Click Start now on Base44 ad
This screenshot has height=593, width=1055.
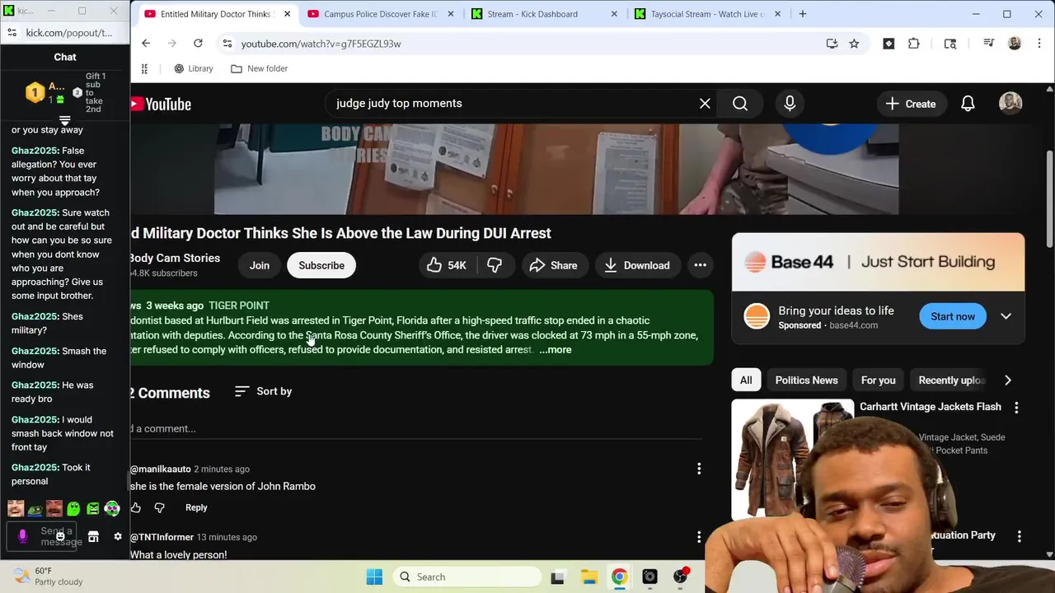click(953, 316)
